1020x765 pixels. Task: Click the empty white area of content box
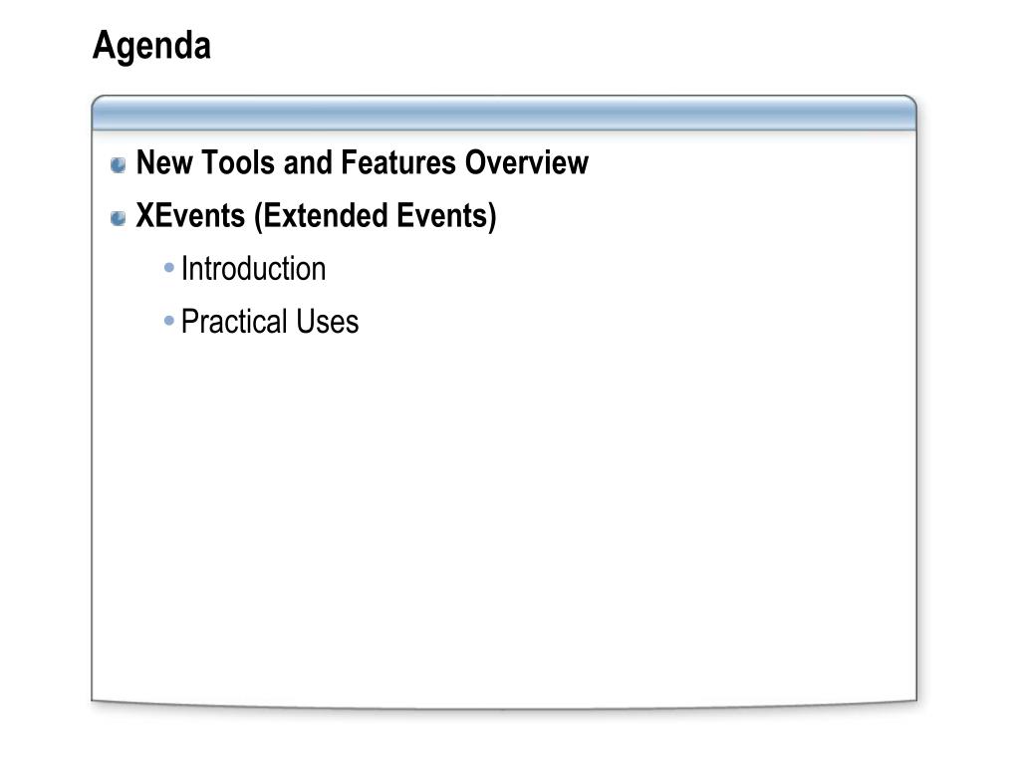504,520
